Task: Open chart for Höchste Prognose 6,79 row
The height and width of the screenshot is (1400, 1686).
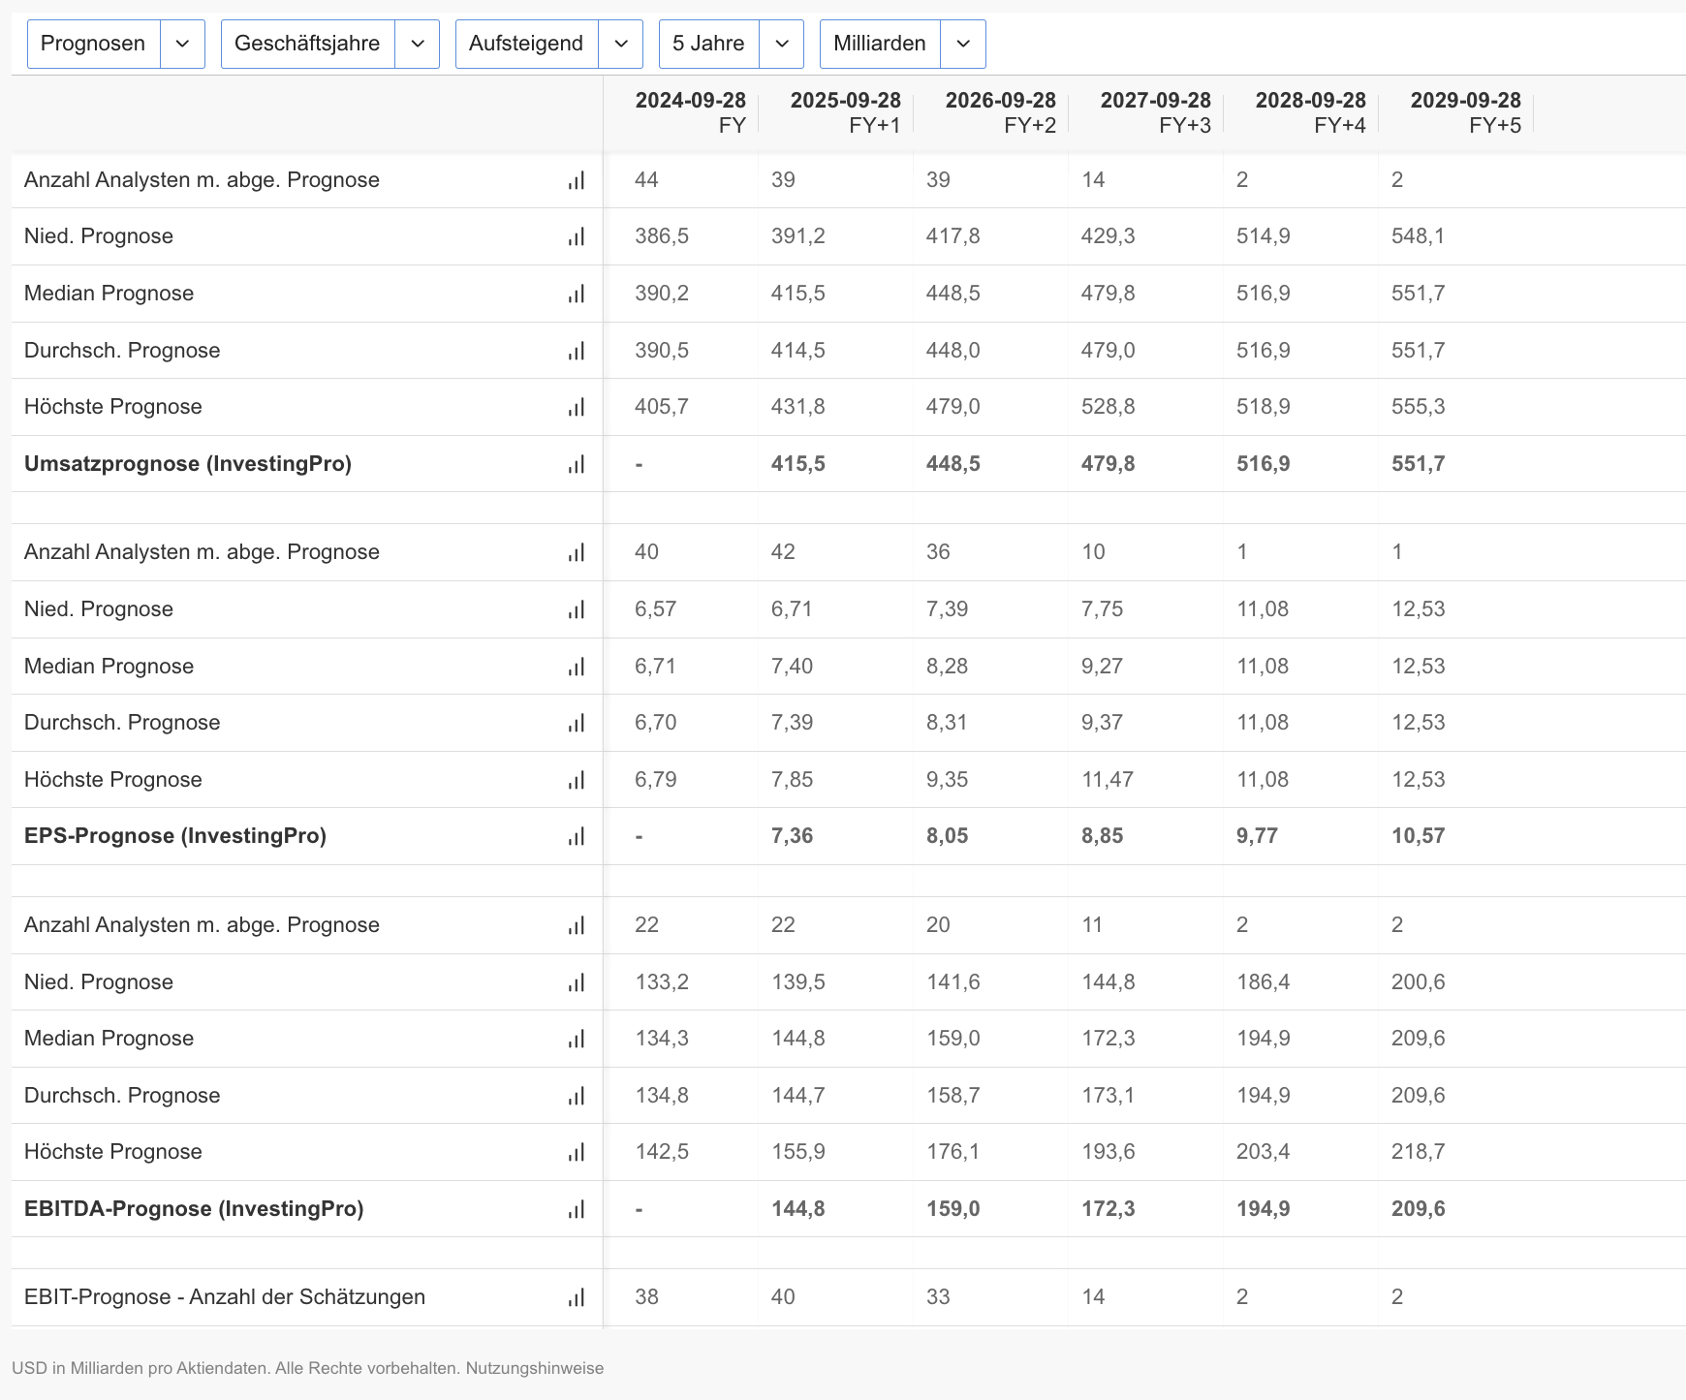Action: [577, 780]
